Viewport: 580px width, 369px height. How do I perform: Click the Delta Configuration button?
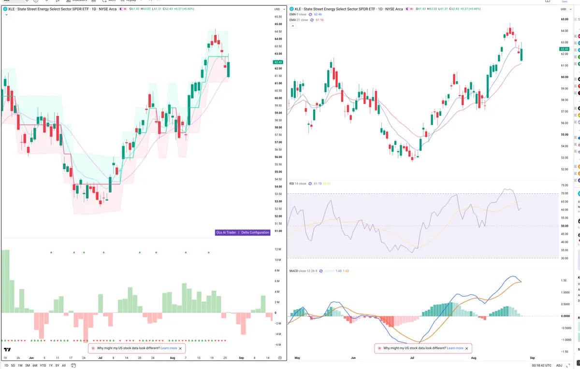[x=255, y=232]
